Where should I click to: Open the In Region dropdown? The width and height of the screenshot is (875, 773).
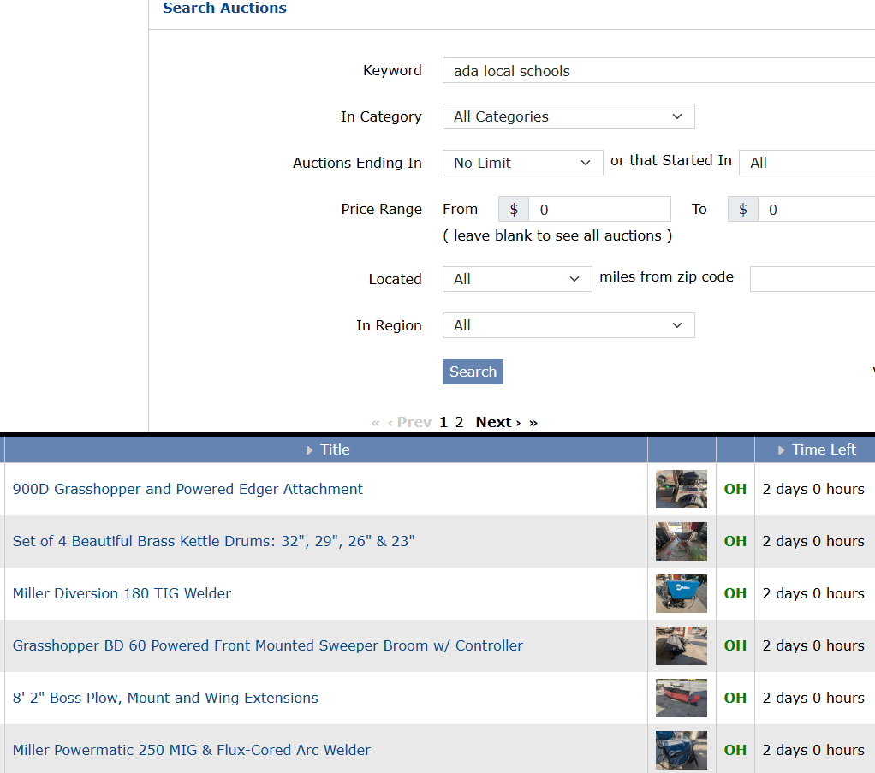(x=568, y=325)
